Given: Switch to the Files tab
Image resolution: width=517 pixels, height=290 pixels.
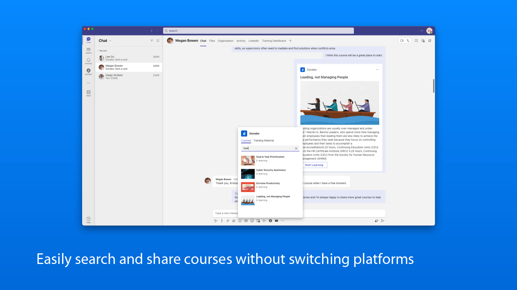Looking at the screenshot, I should coord(212,41).
